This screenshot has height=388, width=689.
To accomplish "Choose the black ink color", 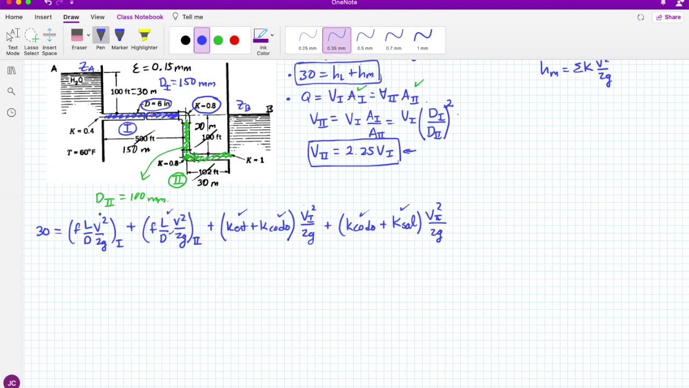I will point(186,40).
